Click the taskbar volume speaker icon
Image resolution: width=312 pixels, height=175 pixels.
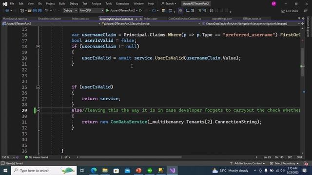point(283,171)
